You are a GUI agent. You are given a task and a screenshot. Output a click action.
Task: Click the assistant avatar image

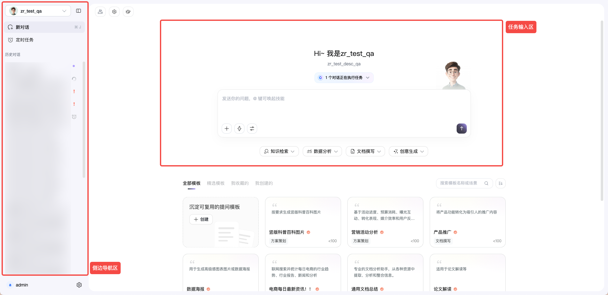[x=454, y=75]
